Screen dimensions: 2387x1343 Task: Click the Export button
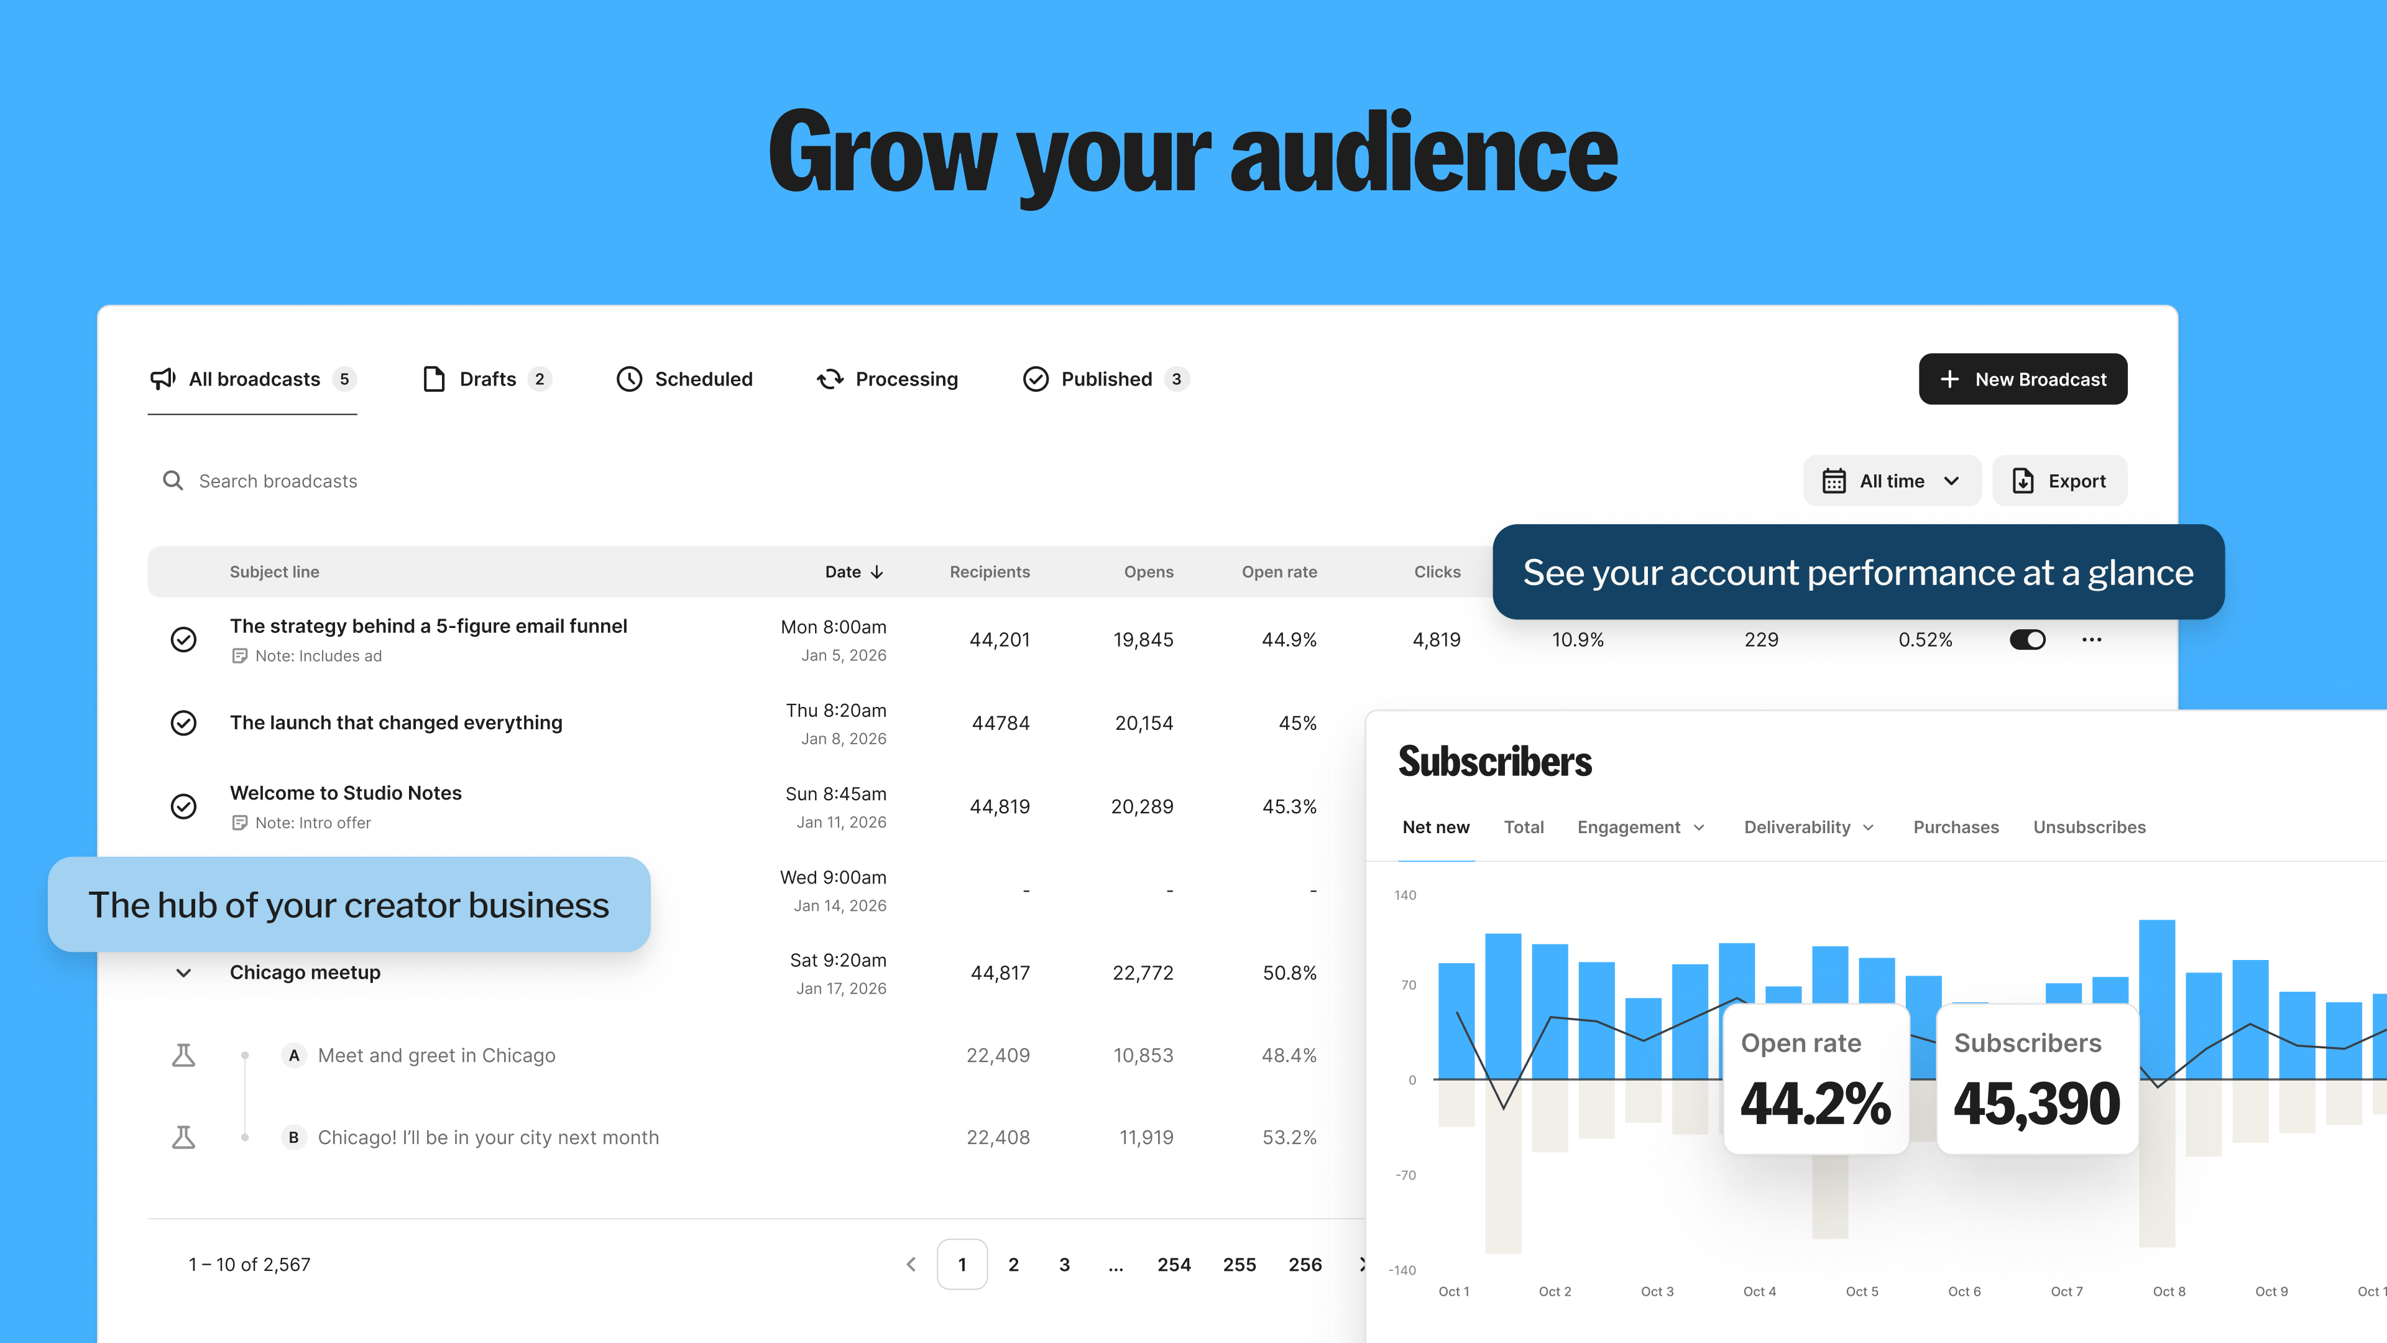[2059, 481]
